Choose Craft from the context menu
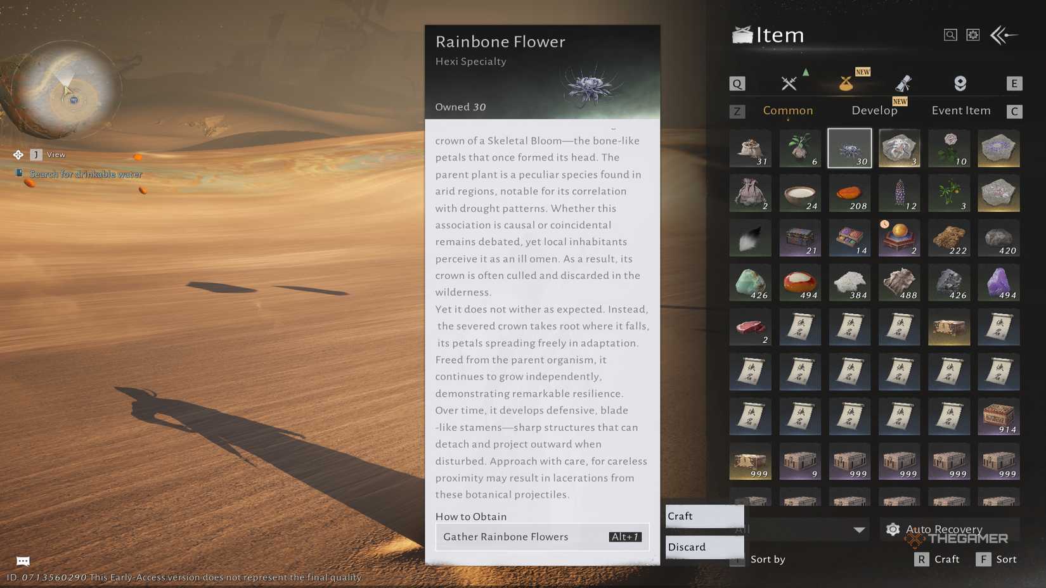Screen dimensions: 1046x588 click(x=704, y=516)
